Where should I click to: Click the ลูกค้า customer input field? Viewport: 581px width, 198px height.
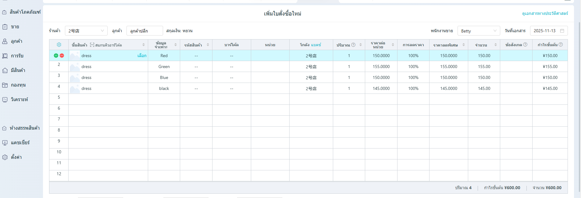[144, 31]
